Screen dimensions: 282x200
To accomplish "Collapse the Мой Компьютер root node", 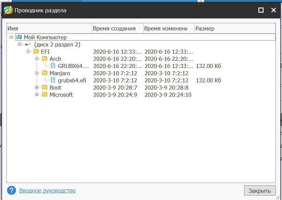I will pos(11,37).
